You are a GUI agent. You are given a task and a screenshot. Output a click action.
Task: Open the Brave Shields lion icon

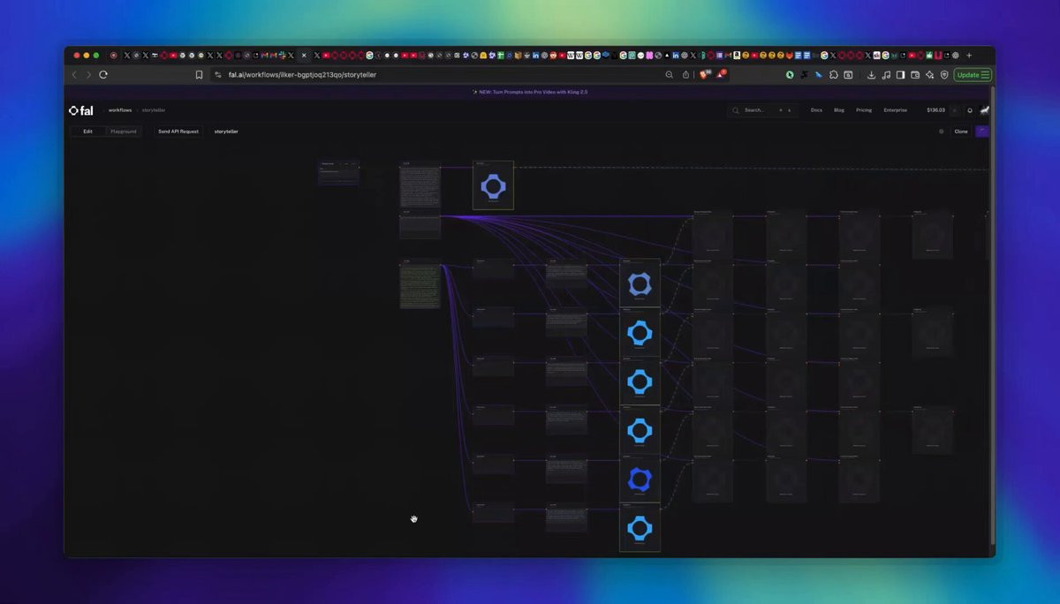coord(704,74)
